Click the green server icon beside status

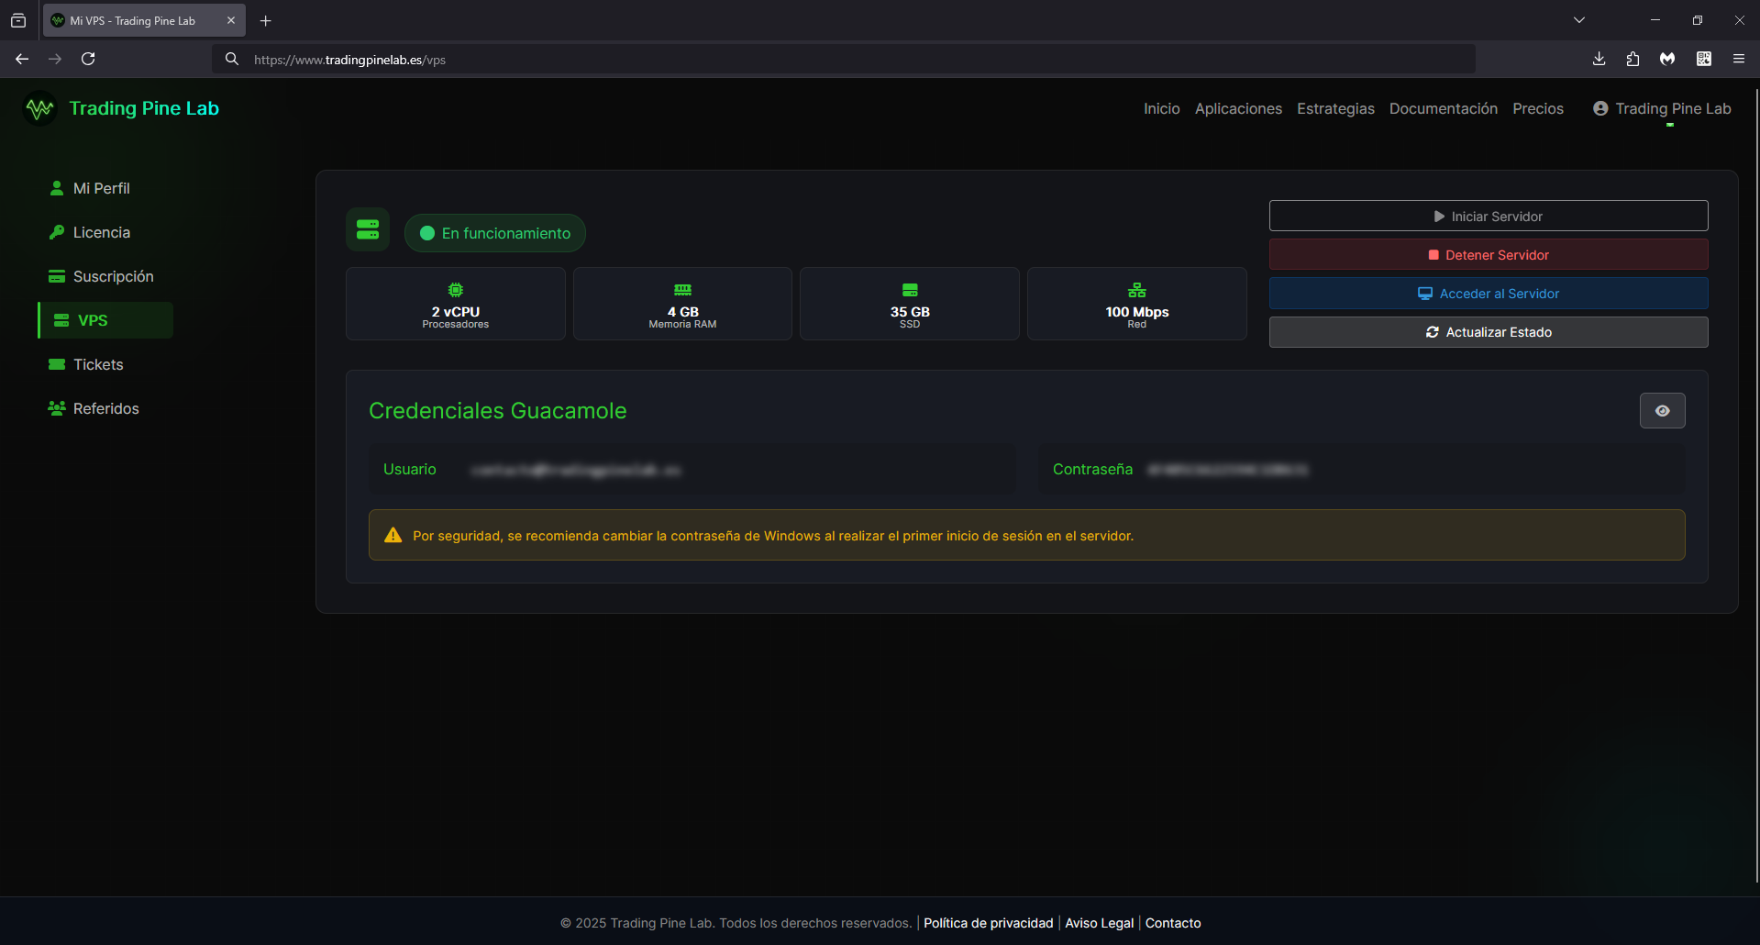(x=368, y=229)
